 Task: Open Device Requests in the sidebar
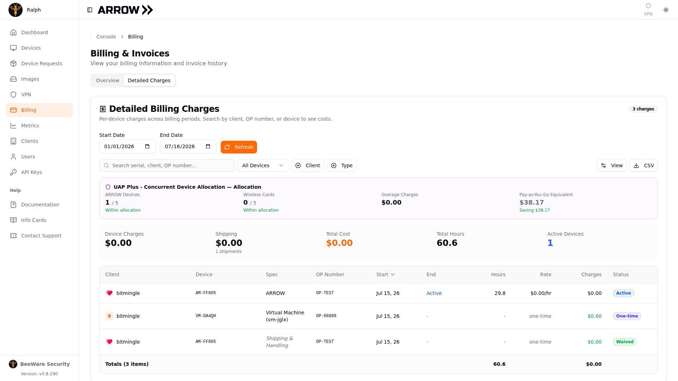[x=39, y=64]
